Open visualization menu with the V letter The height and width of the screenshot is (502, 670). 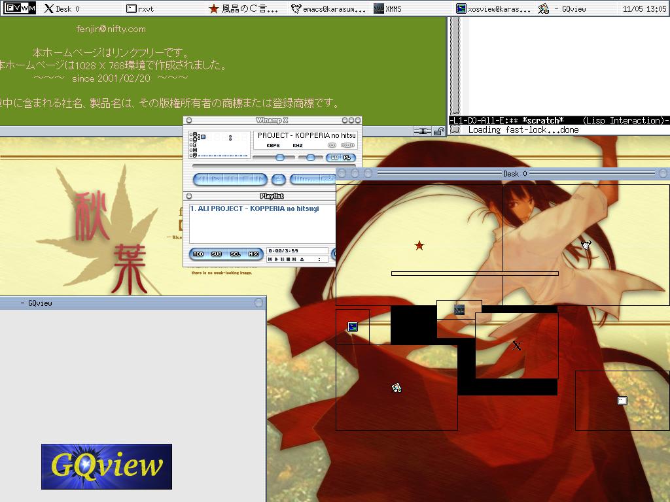pyautogui.click(x=195, y=155)
